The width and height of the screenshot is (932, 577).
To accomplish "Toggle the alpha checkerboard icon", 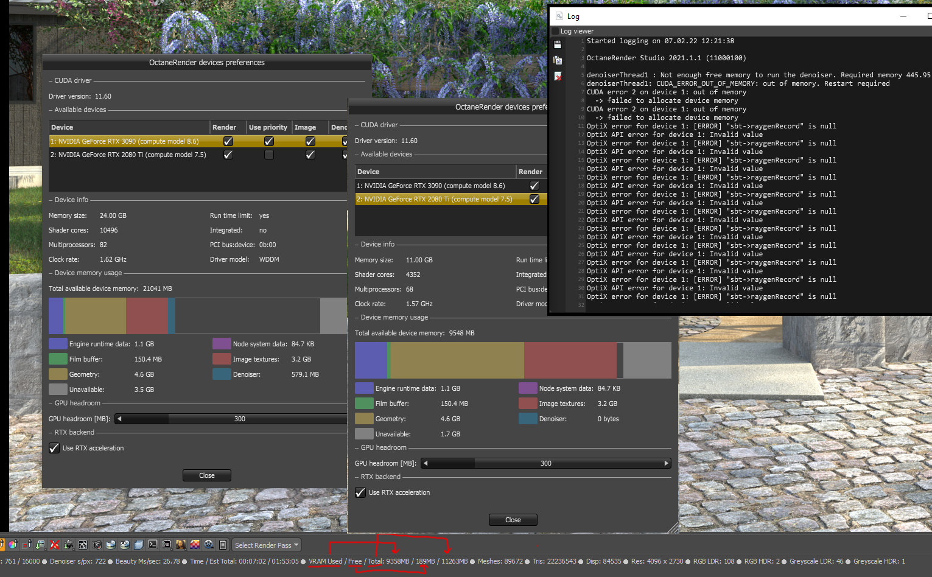I will 195,545.
